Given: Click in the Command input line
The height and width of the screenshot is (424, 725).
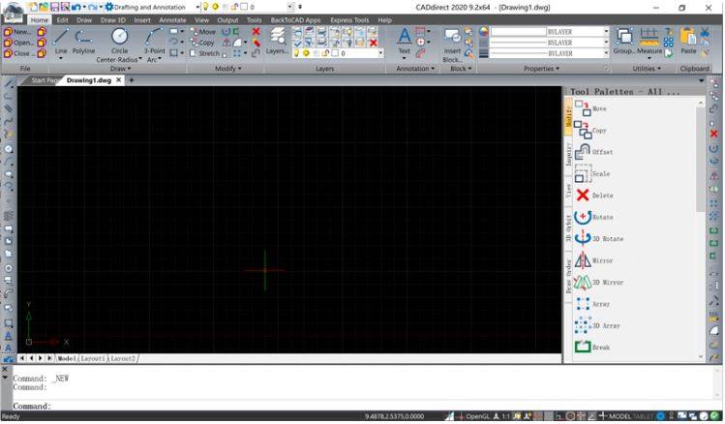Looking at the screenshot, I should [x=290, y=407].
